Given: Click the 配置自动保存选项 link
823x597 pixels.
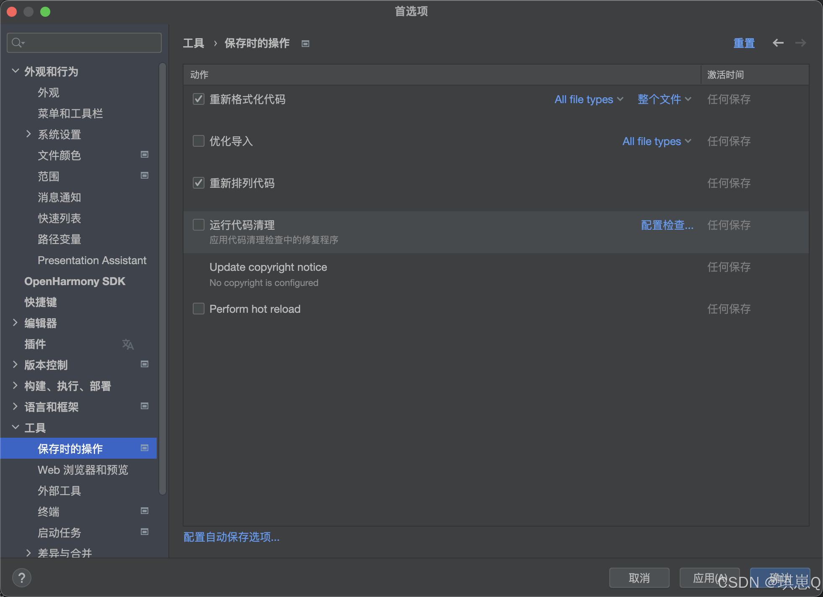Looking at the screenshot, I should click(231, 537).
